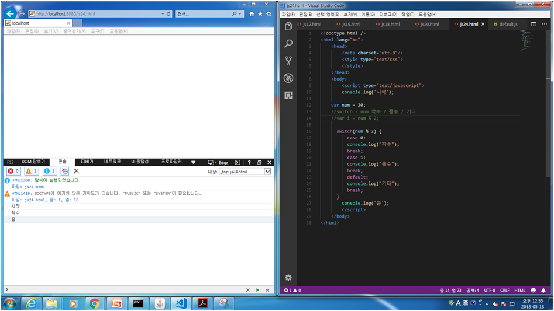Change encoding via UTF-8 status item
554x311 pixels.
point(490,290)
